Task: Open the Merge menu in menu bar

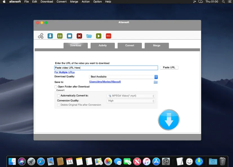Action: coord(74,2)
